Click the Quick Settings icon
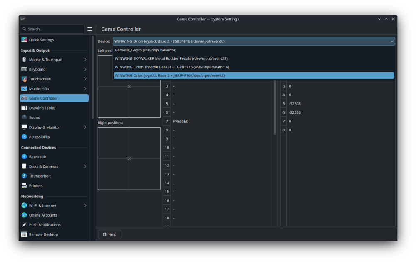This screenshot has height=263, width=416. tap(24, 40)
